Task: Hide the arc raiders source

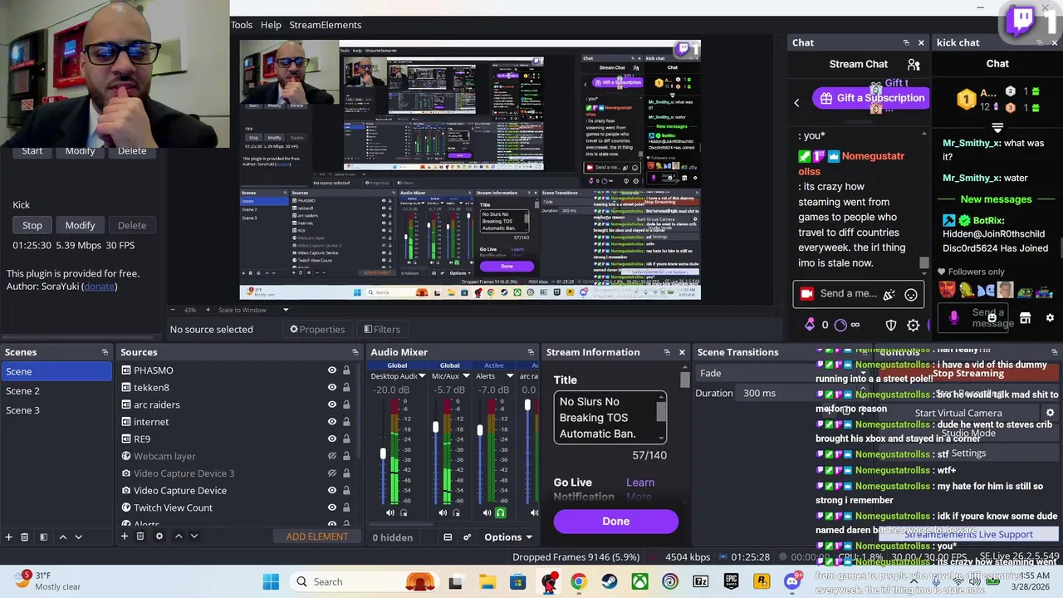Action: 332,404
